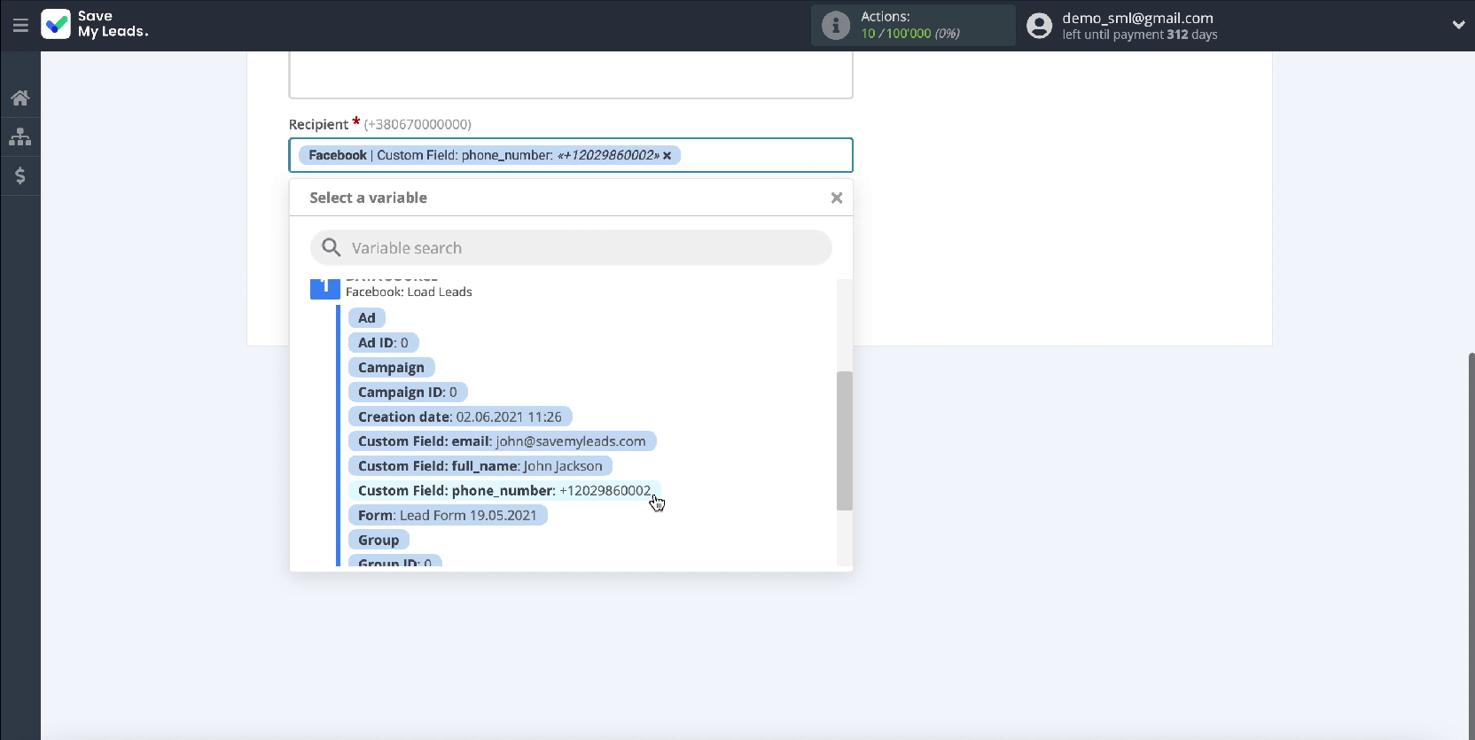
Task: Select the Custom Field: email variable
Action: (x=502, y=441)
